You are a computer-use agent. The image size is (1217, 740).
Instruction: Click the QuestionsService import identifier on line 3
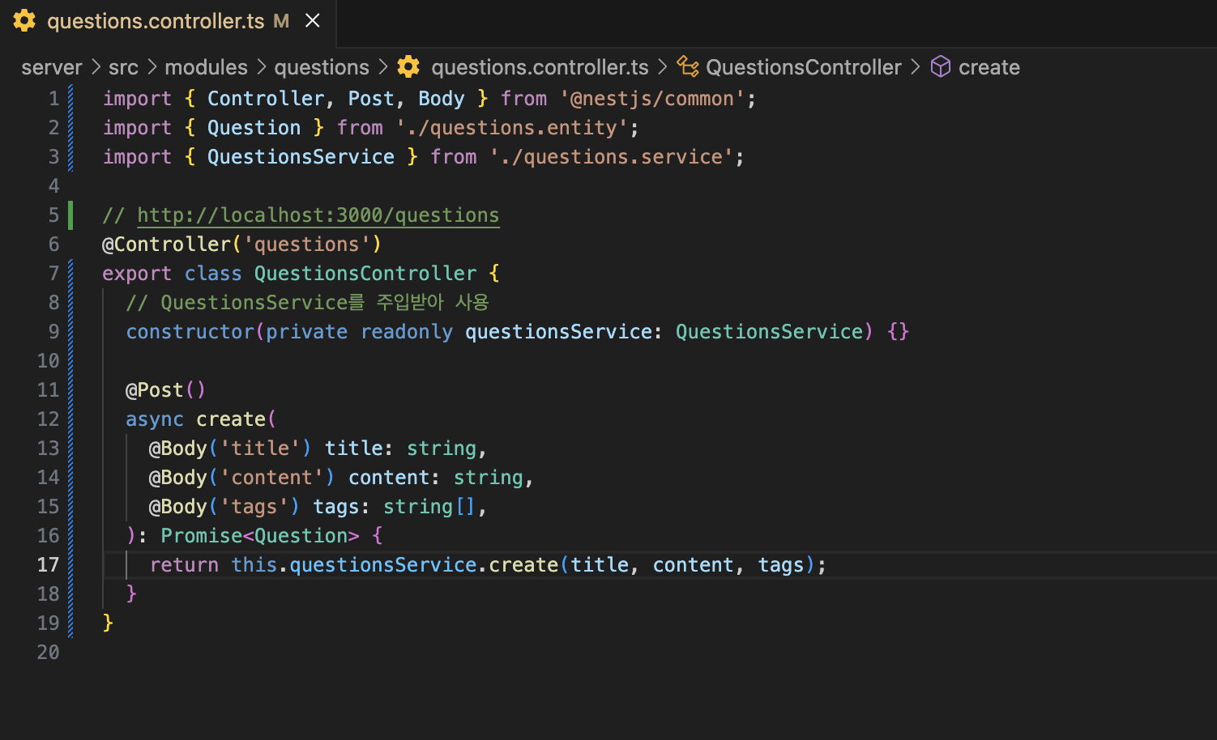pyautogui.click(x=301, y=157)
